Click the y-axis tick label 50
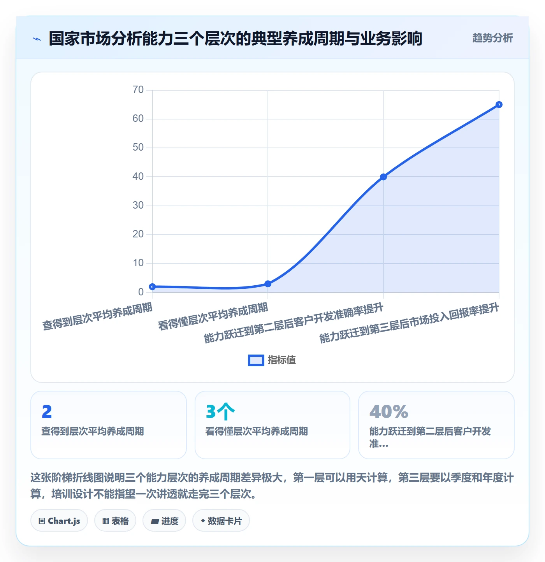This screenshot has width=545, height=562. pyautogui.click(x=138, y=148)
